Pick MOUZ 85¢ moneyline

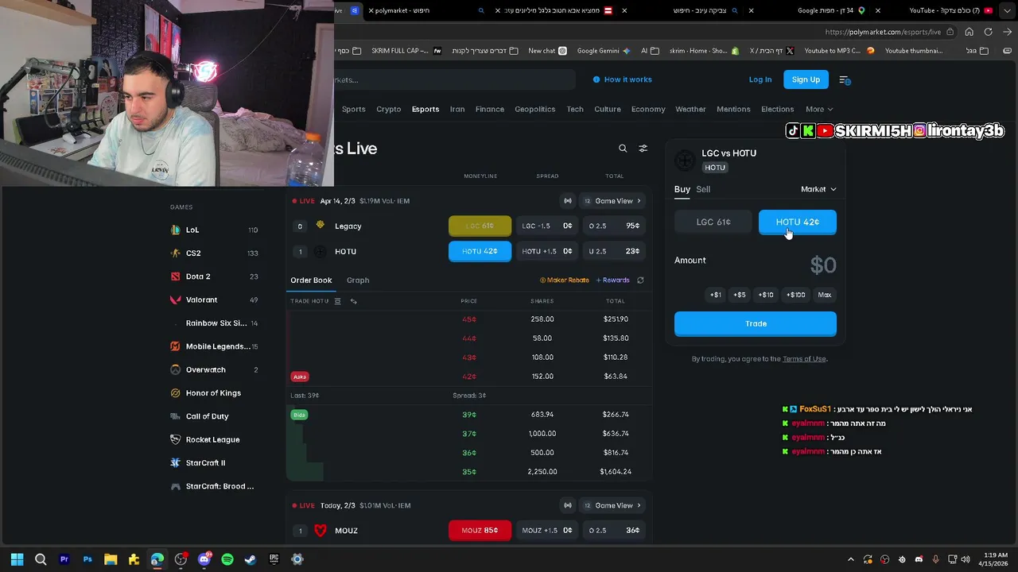coord(480,530)
